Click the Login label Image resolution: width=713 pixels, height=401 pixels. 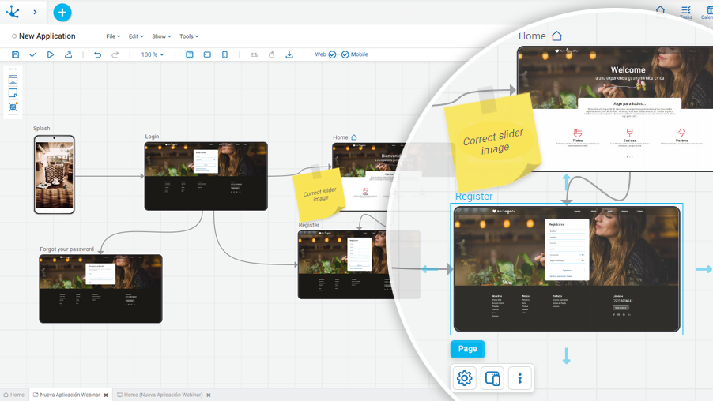coord(152,137)
